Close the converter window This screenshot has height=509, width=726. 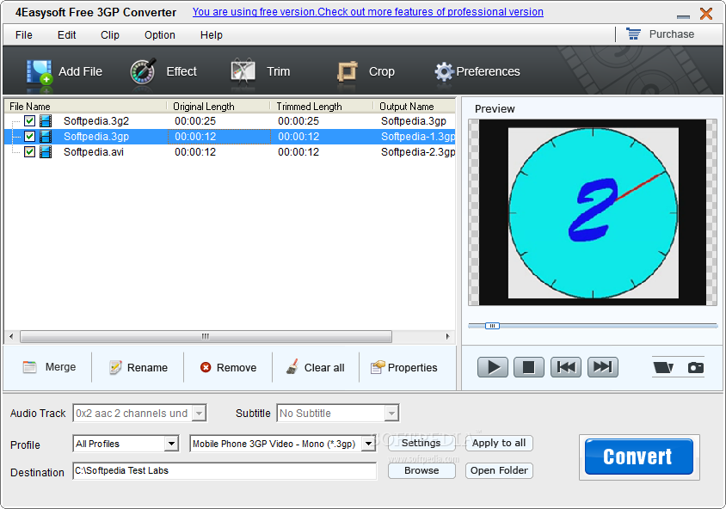pos(706,14)
